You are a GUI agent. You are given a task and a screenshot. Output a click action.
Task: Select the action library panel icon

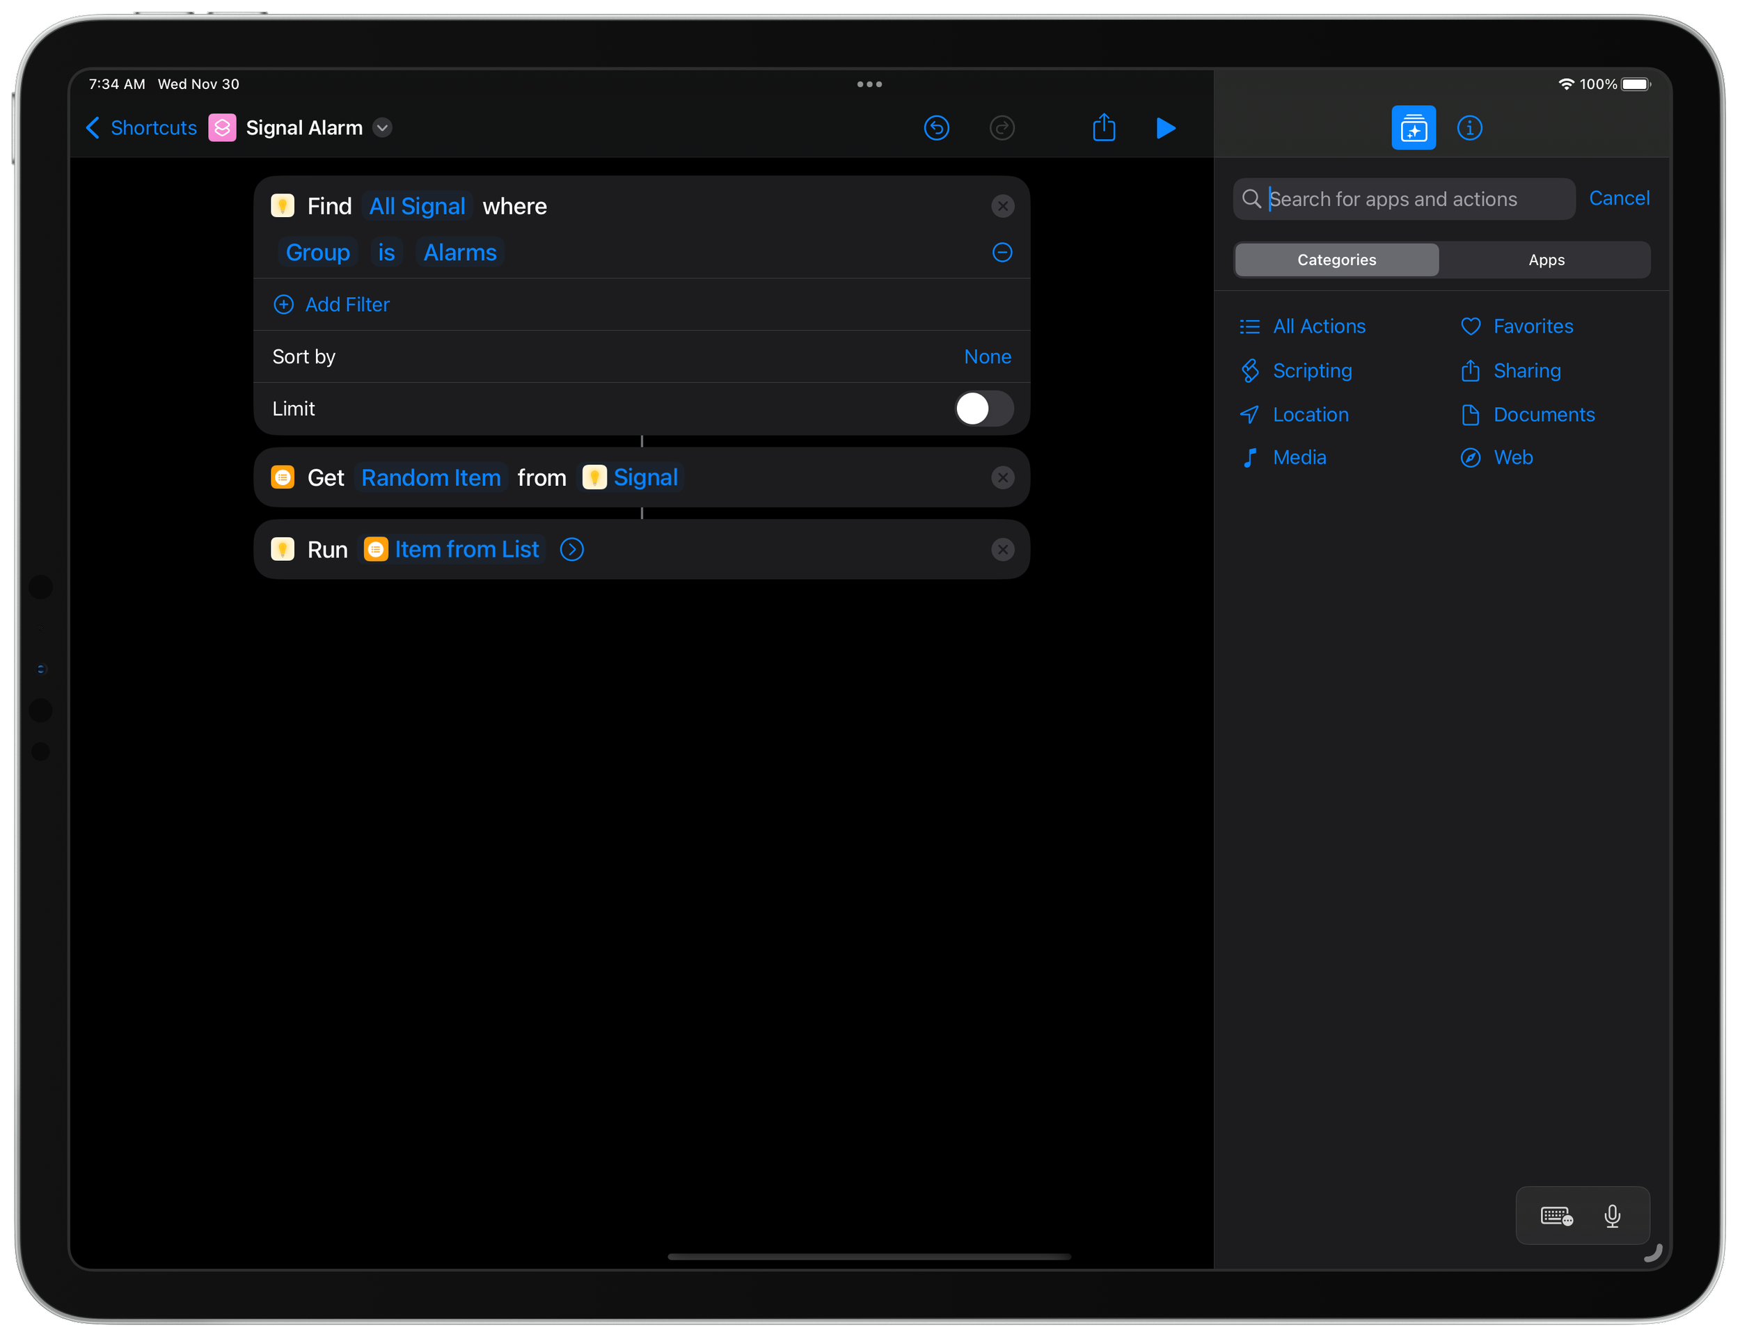point(1414,127)
